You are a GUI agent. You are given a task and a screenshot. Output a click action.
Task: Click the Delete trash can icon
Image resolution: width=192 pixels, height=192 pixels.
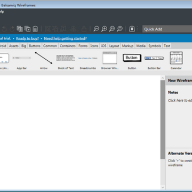click(35, 29)
